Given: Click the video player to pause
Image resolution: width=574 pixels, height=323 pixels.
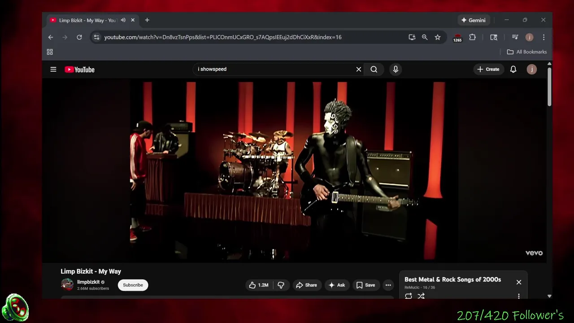Looking at the screenshot, I should tap(294, 170).
